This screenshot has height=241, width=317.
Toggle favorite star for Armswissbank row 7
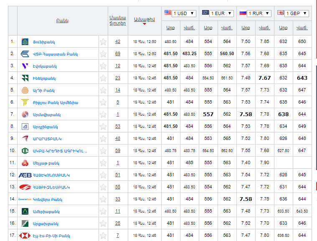click(x=103, y=114)
